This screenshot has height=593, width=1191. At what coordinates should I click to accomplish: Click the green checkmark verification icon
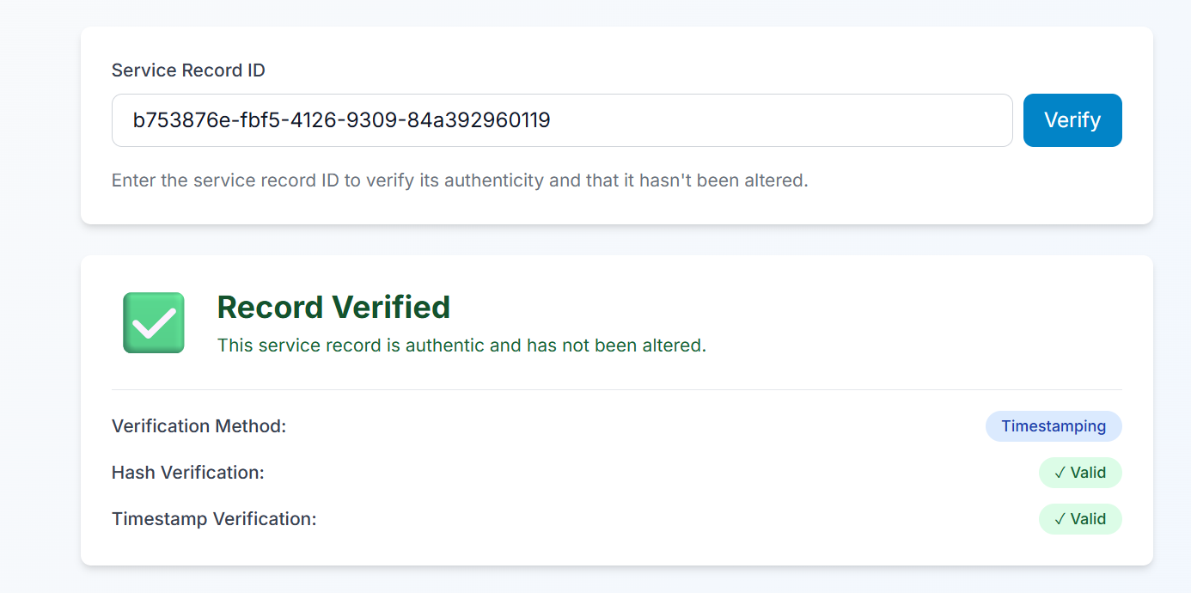click(153, 322)
